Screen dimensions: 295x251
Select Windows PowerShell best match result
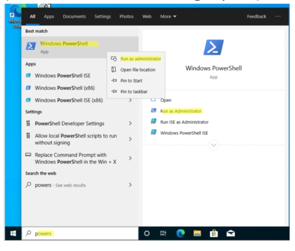[80, 47]
